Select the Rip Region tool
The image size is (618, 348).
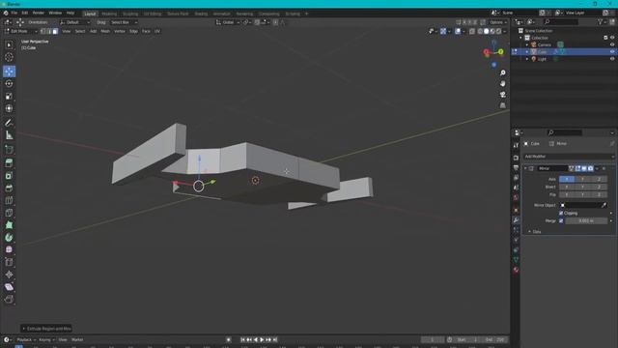(9, 300)
